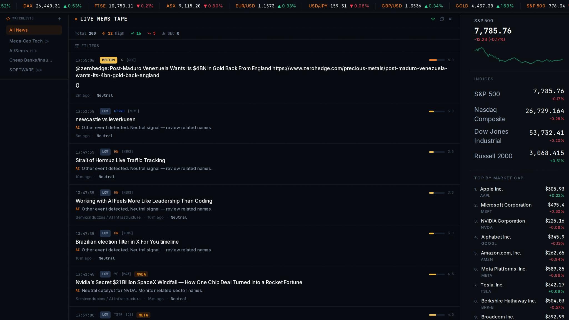The height and width of the screenshot is (320, 569).
Task: Click the FTSE quote in ticker strip
Action: (x=124, y=6)
